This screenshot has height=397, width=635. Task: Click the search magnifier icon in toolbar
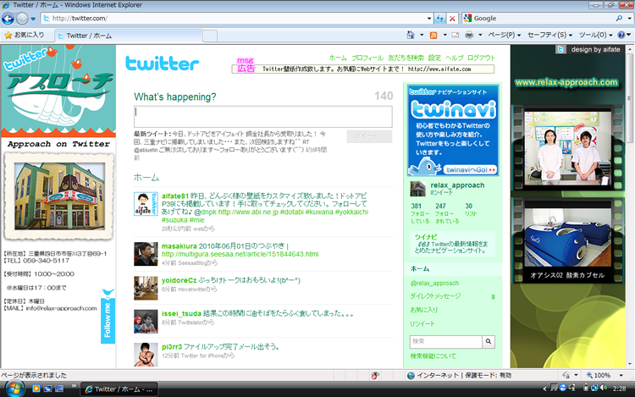(x=619, y=19)
